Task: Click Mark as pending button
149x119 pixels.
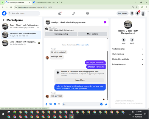Action: click(x=61, y=34)
